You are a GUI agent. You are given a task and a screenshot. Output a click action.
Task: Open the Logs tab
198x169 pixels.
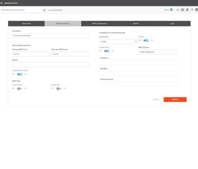click(172, 24)
